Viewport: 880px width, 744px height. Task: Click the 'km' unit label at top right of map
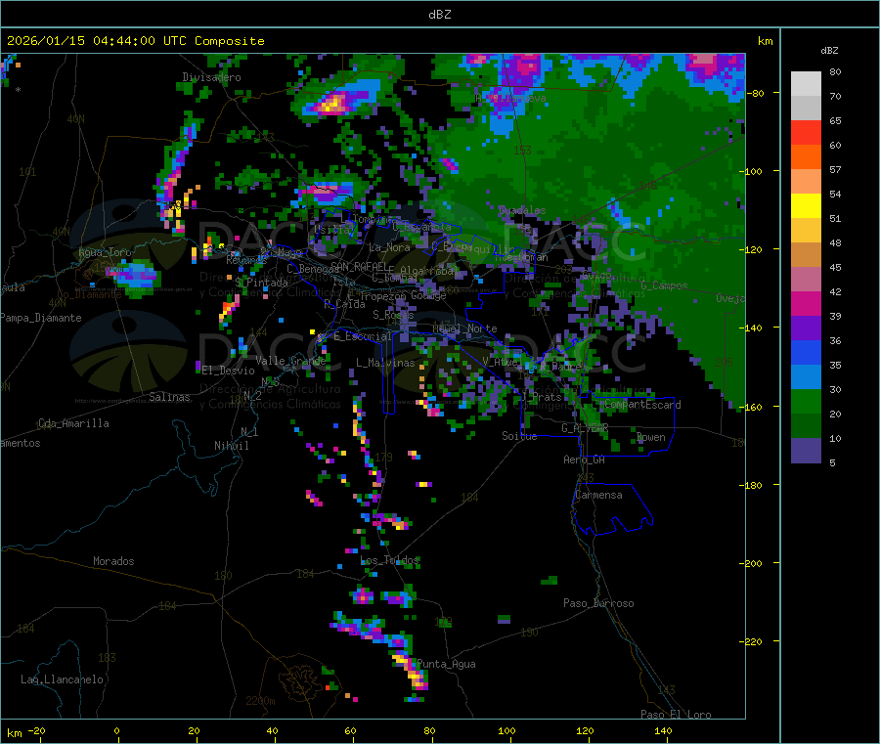click(765, 41)
